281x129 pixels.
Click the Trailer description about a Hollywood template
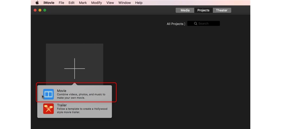tap(82, 111)
